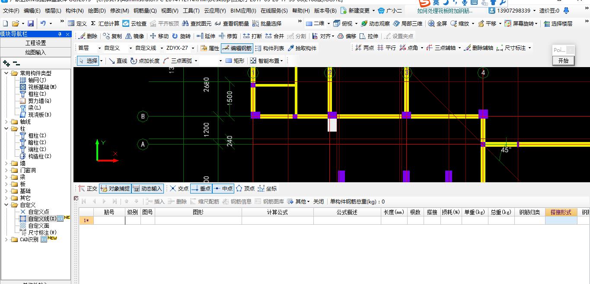Click 两点 two-point auxiliary axis tool
Image resolution: width=590 pixels, height=284 pixels.
364,48
